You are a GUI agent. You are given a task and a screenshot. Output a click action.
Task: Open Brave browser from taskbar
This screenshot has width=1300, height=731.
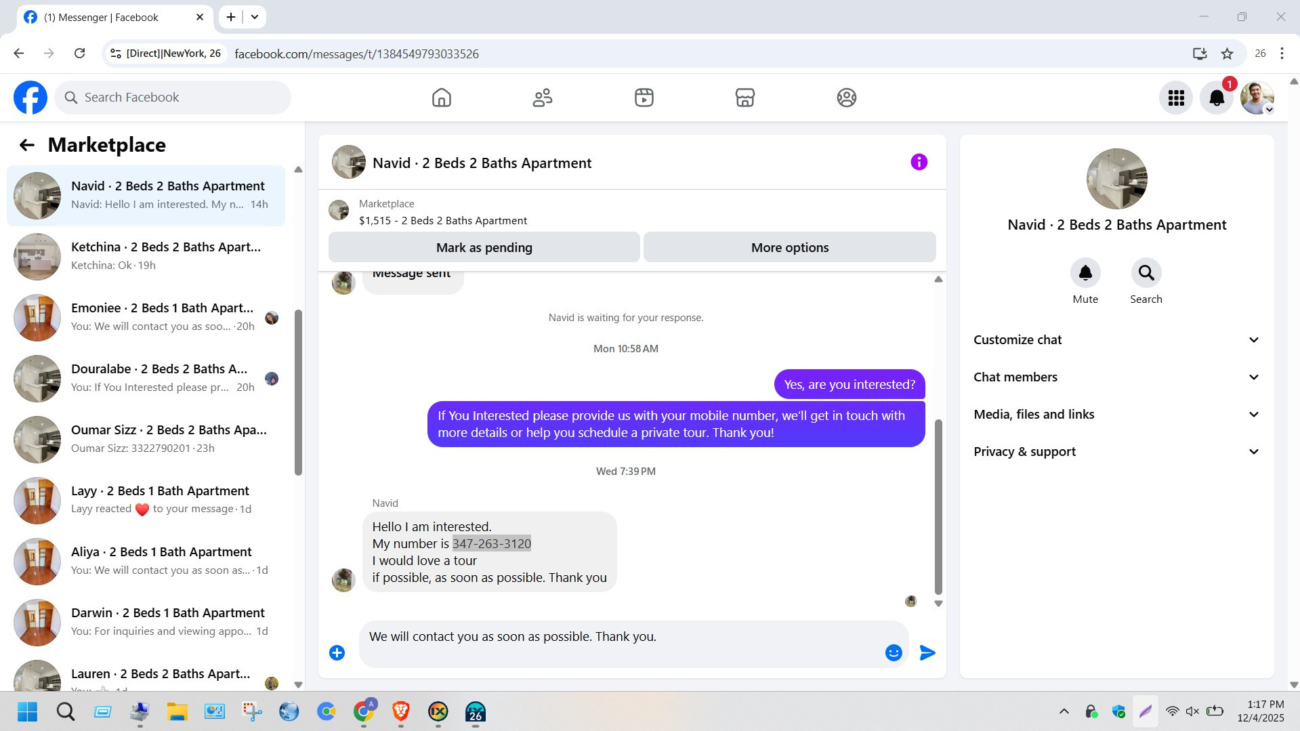coord(401,711)
